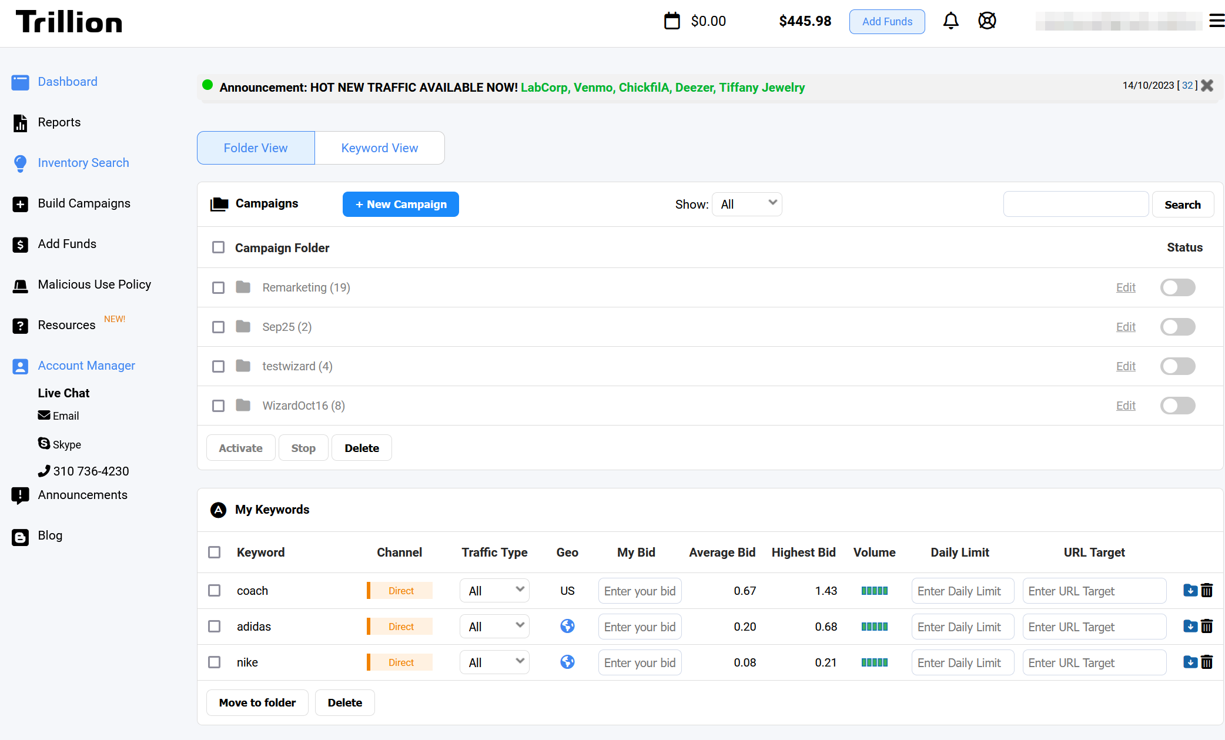Open Traffic Type dropdown for coach
Screen dimensions: 1225x740
[494, 591]
